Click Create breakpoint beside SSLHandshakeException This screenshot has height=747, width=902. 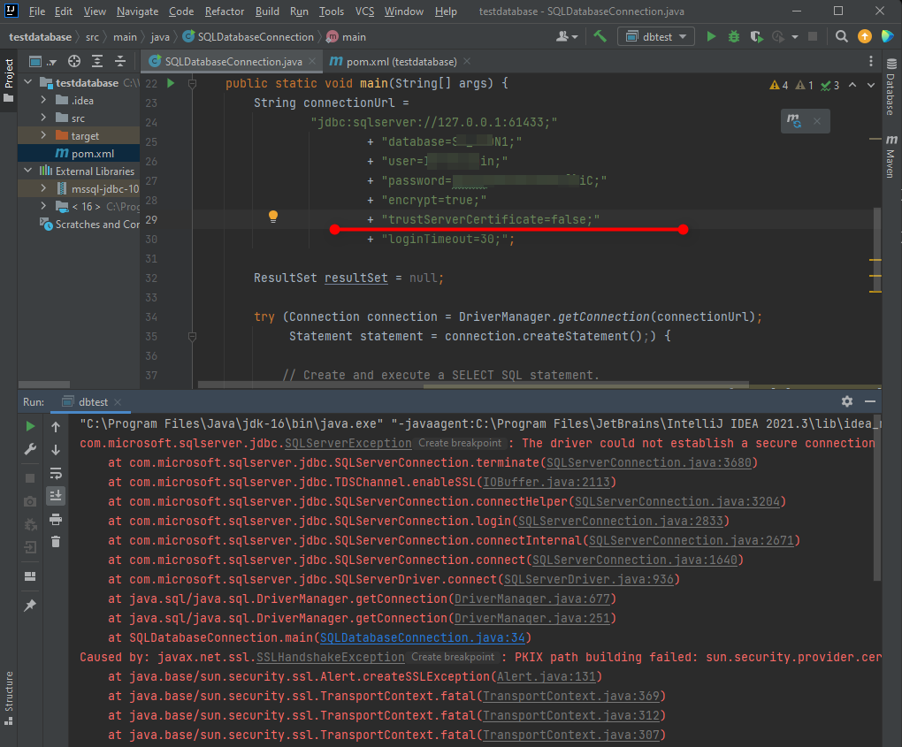[x=453, y=658]
